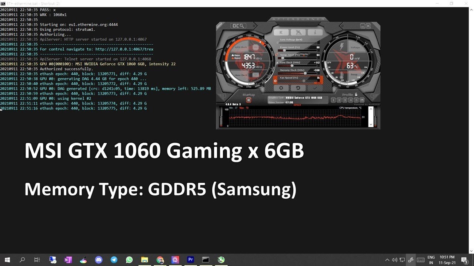Open the Windows Start menu

(x=7, y=260)
